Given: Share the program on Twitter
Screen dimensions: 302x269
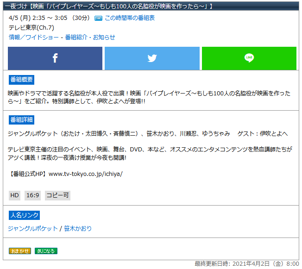Looking at the screenshot, I should point(152,58).
